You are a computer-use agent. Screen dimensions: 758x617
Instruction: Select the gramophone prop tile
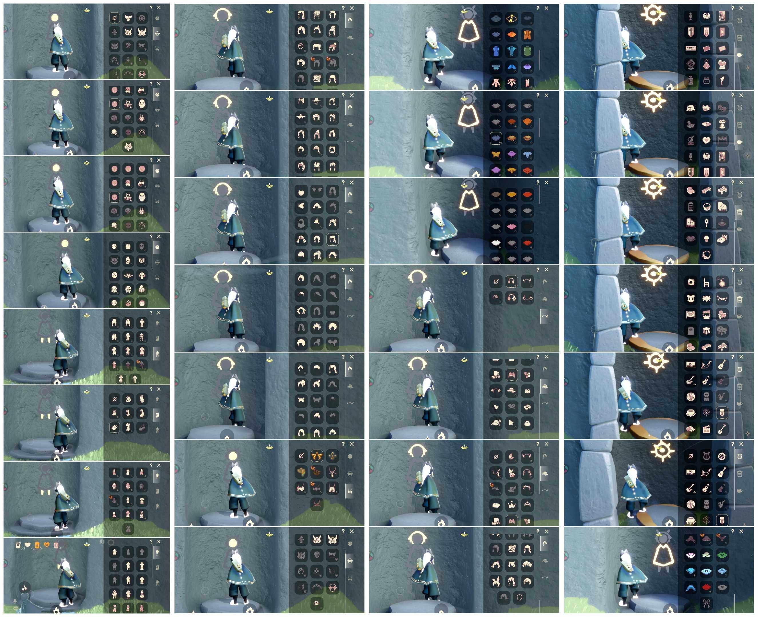click(691, 140)
